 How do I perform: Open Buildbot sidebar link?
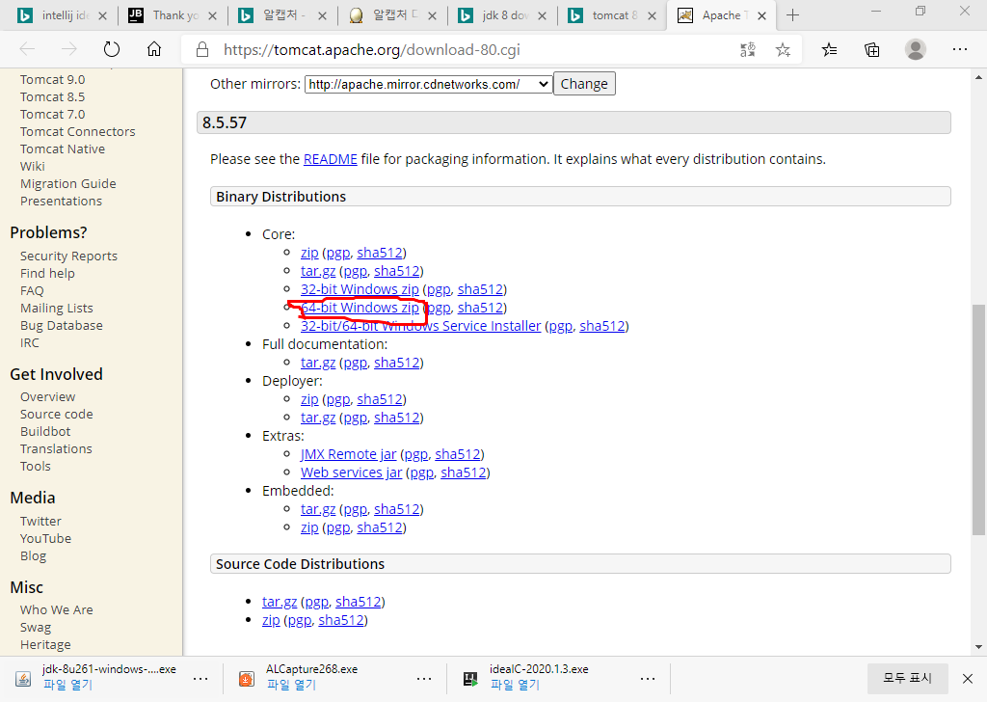pos(45,432)
